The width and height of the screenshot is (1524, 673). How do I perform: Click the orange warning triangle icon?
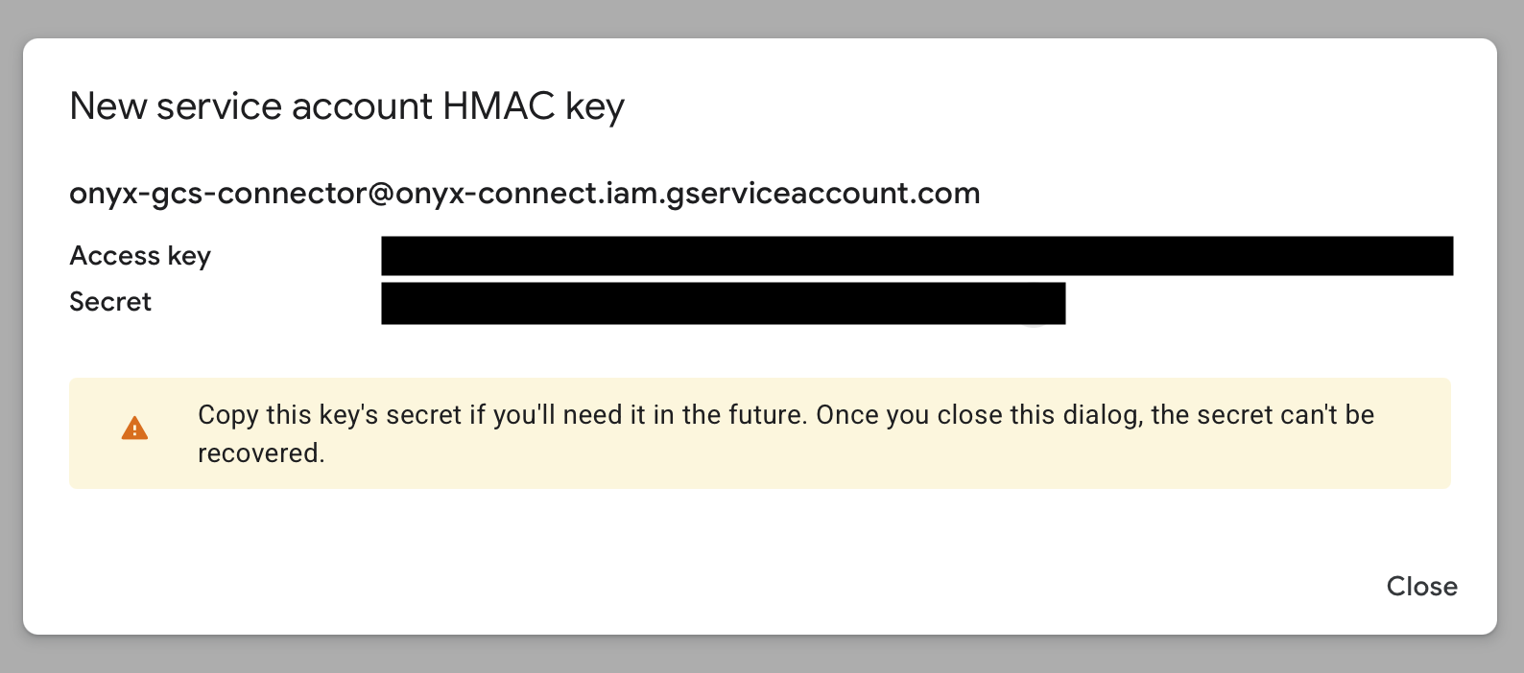point(134,429)
